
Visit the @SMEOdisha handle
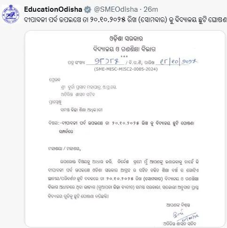tap(116, 9)
